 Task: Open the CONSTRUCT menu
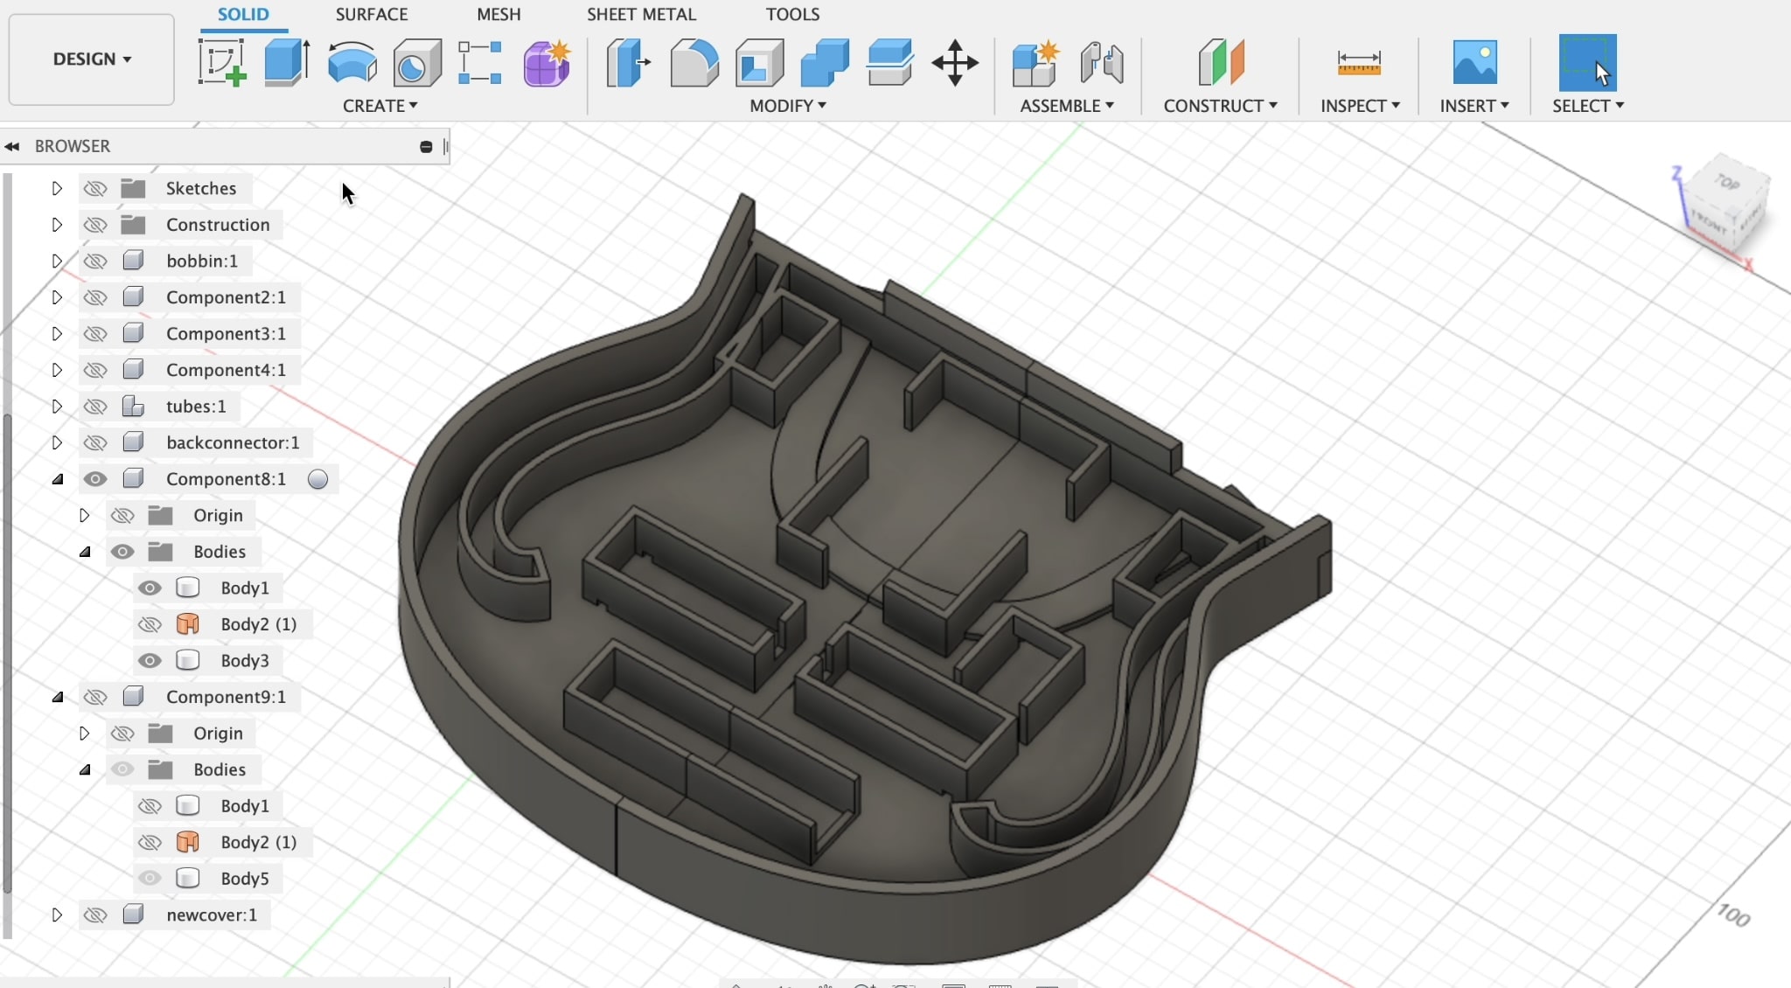pos(1220,106)
